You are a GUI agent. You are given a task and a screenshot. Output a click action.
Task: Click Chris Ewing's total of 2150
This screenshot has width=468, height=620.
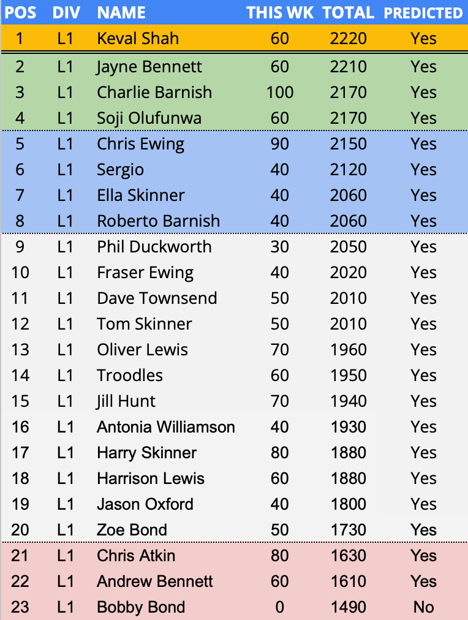tap(348, 144)
